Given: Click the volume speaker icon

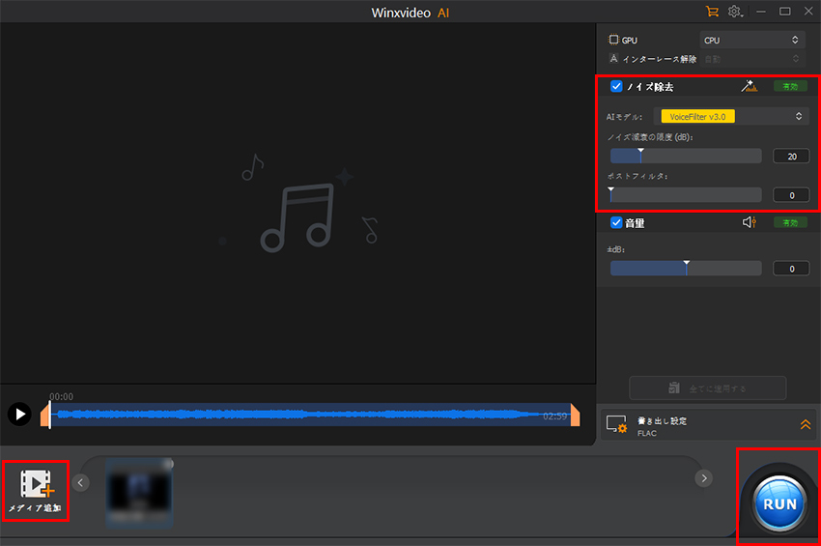Looking at the screenshot, I should click(x=749, y=223).
